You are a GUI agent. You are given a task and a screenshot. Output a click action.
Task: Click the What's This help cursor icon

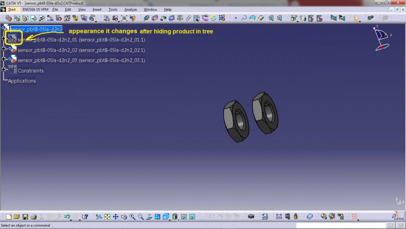(84, 217)
